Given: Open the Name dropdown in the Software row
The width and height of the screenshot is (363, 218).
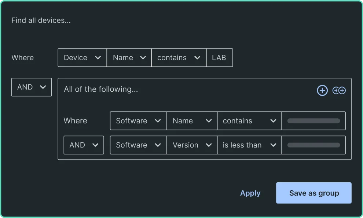Looking at the screenshot, I should tap(192, 121).
